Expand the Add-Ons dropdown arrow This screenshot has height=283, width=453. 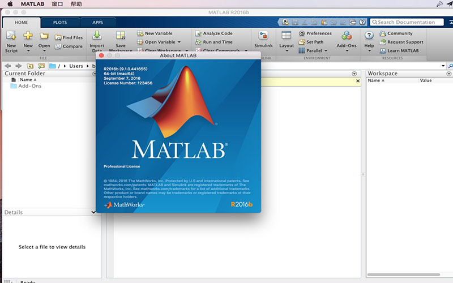pos(347,51)
